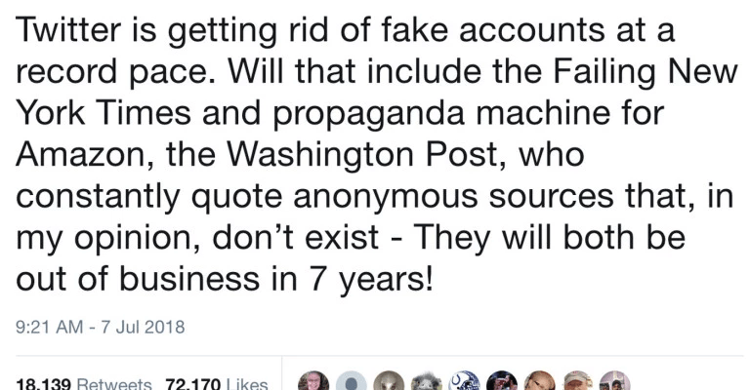View the 18,139 Retweets list
The image size is (750, 390).
[84, 384]
